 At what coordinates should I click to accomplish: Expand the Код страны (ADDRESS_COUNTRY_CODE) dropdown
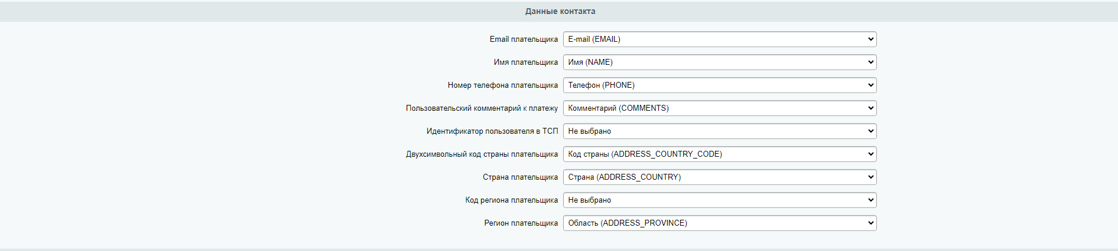[x=719, y=154]
